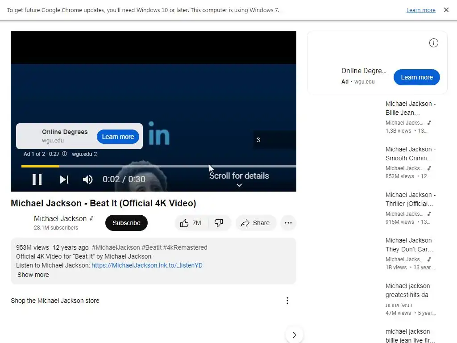Click next arrow in store shelf

295,335
